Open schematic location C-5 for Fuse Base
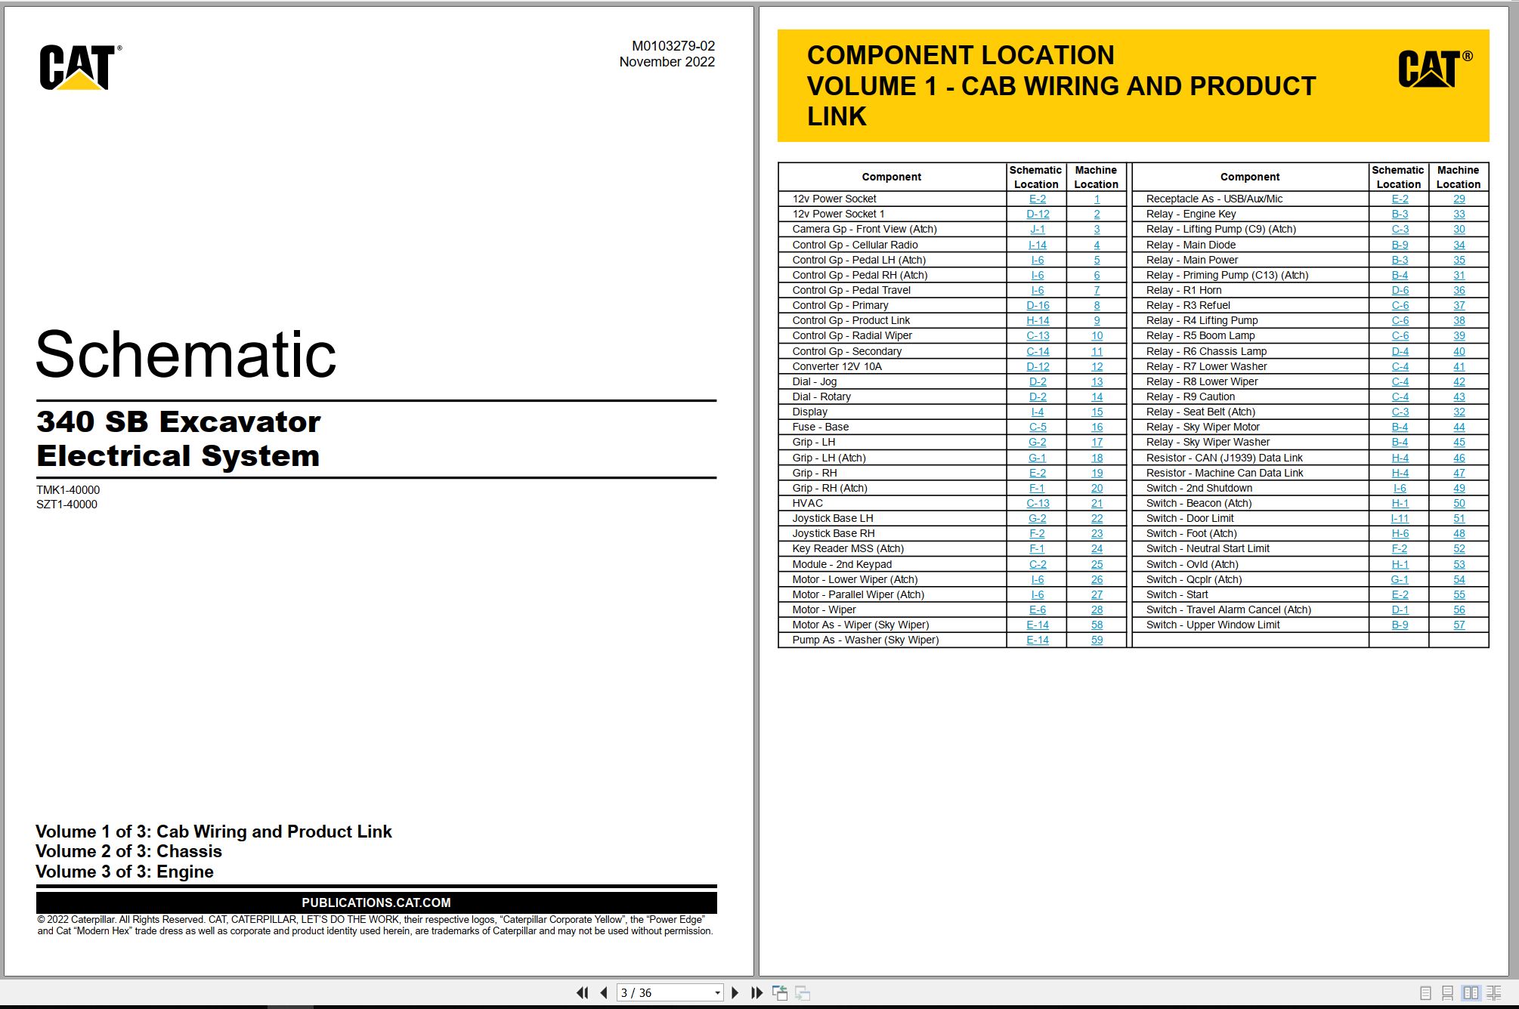Screen dimensions: 1519x1009 1038,427
